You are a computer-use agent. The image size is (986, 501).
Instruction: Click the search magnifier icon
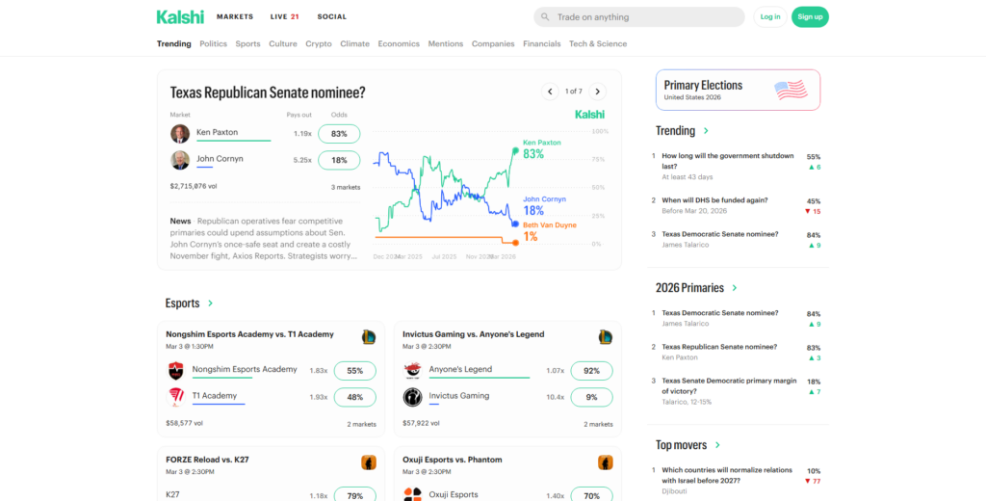[545, 17]
